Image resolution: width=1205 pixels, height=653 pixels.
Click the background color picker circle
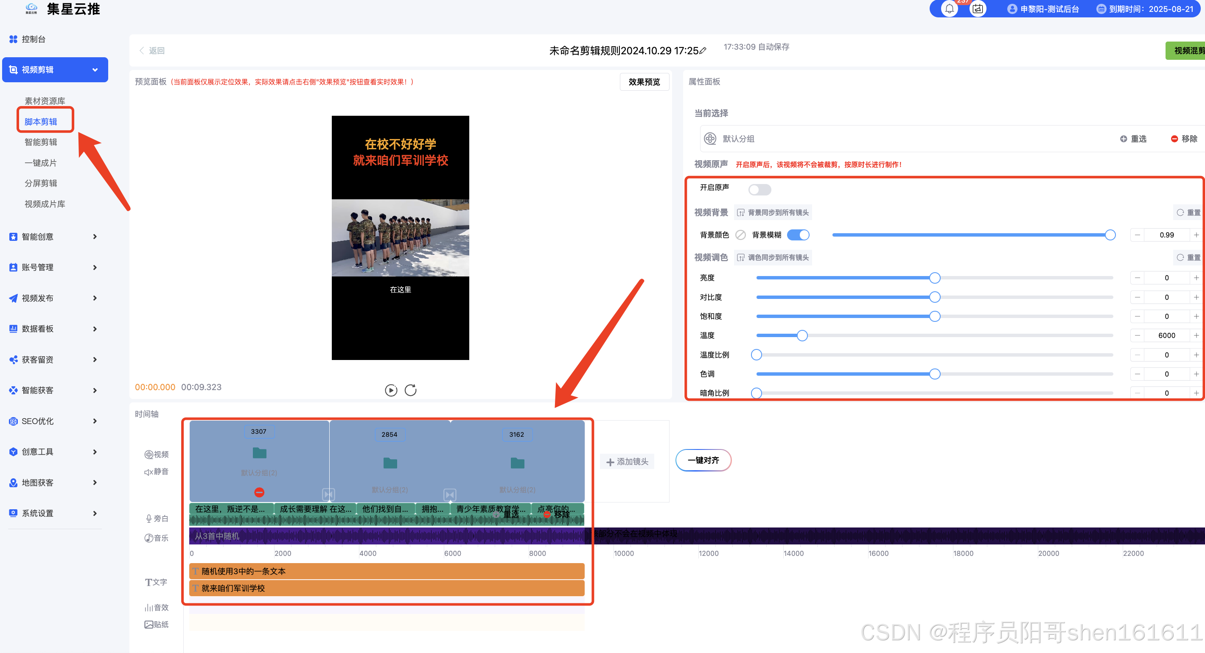[740, 235]
